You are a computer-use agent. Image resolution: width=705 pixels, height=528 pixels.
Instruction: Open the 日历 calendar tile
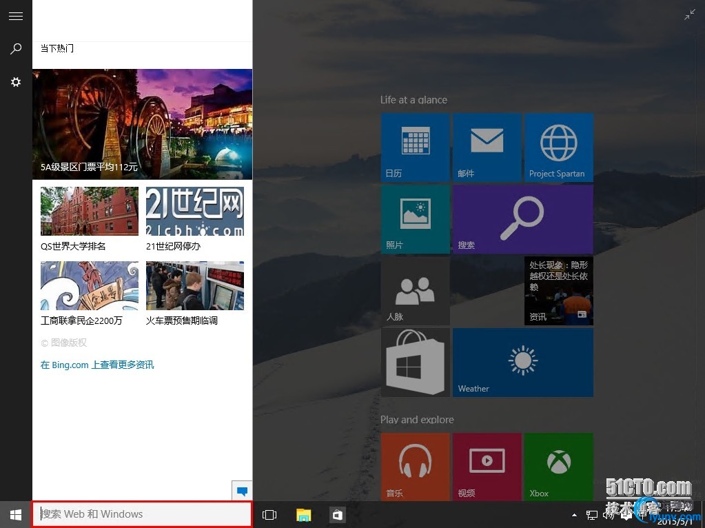click(x=415, y=147)
